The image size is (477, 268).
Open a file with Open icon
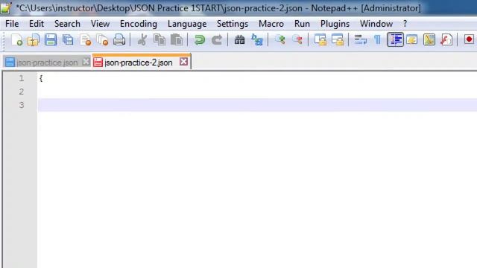click(34, 39)
